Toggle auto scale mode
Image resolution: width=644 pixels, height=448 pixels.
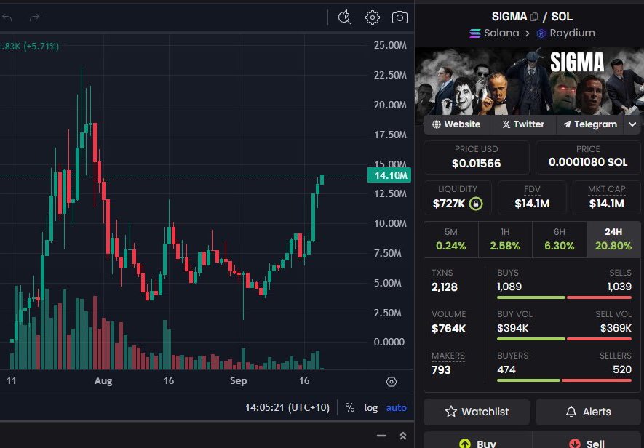coord(397,407)
